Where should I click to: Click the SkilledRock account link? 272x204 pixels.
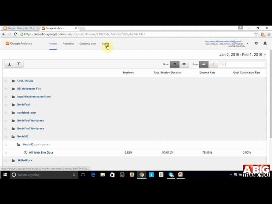(x=25, y=160)
